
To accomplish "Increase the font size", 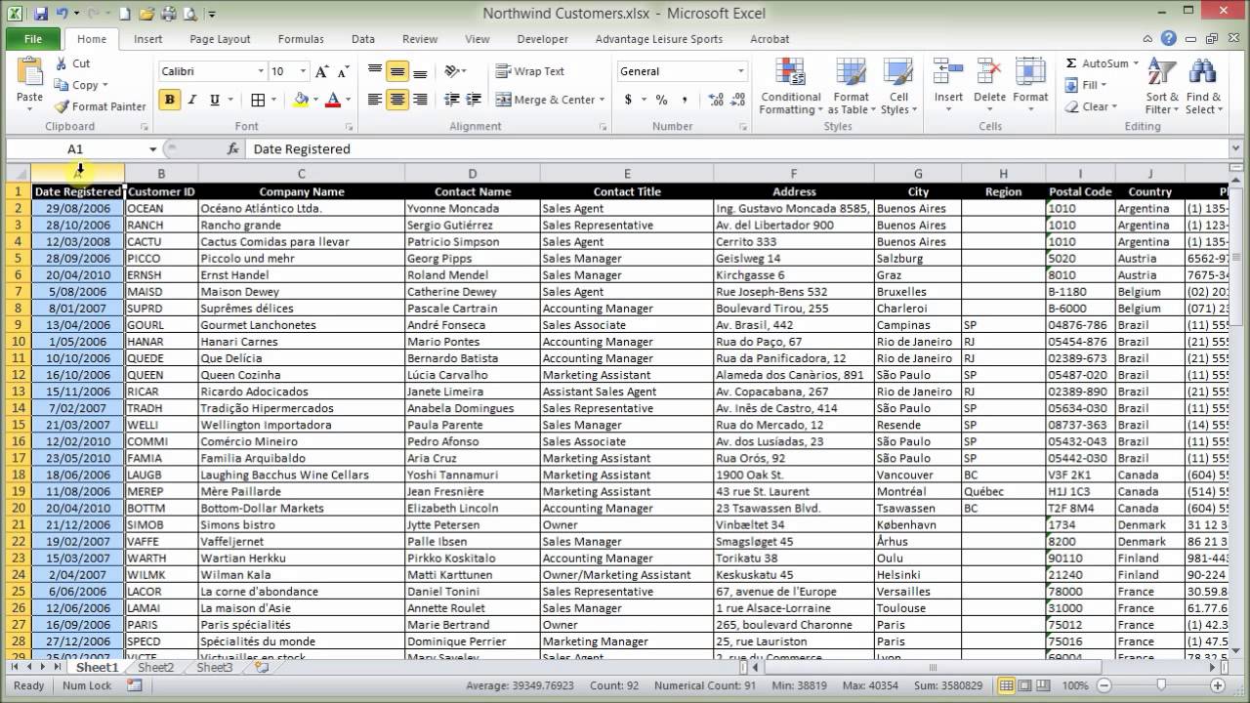I will tap(321, 71).
